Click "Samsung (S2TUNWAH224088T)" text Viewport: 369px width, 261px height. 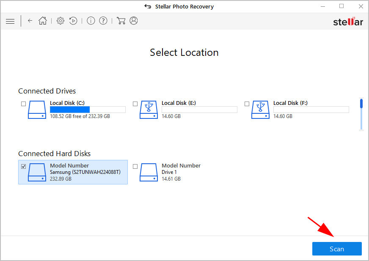coord(85,172)
